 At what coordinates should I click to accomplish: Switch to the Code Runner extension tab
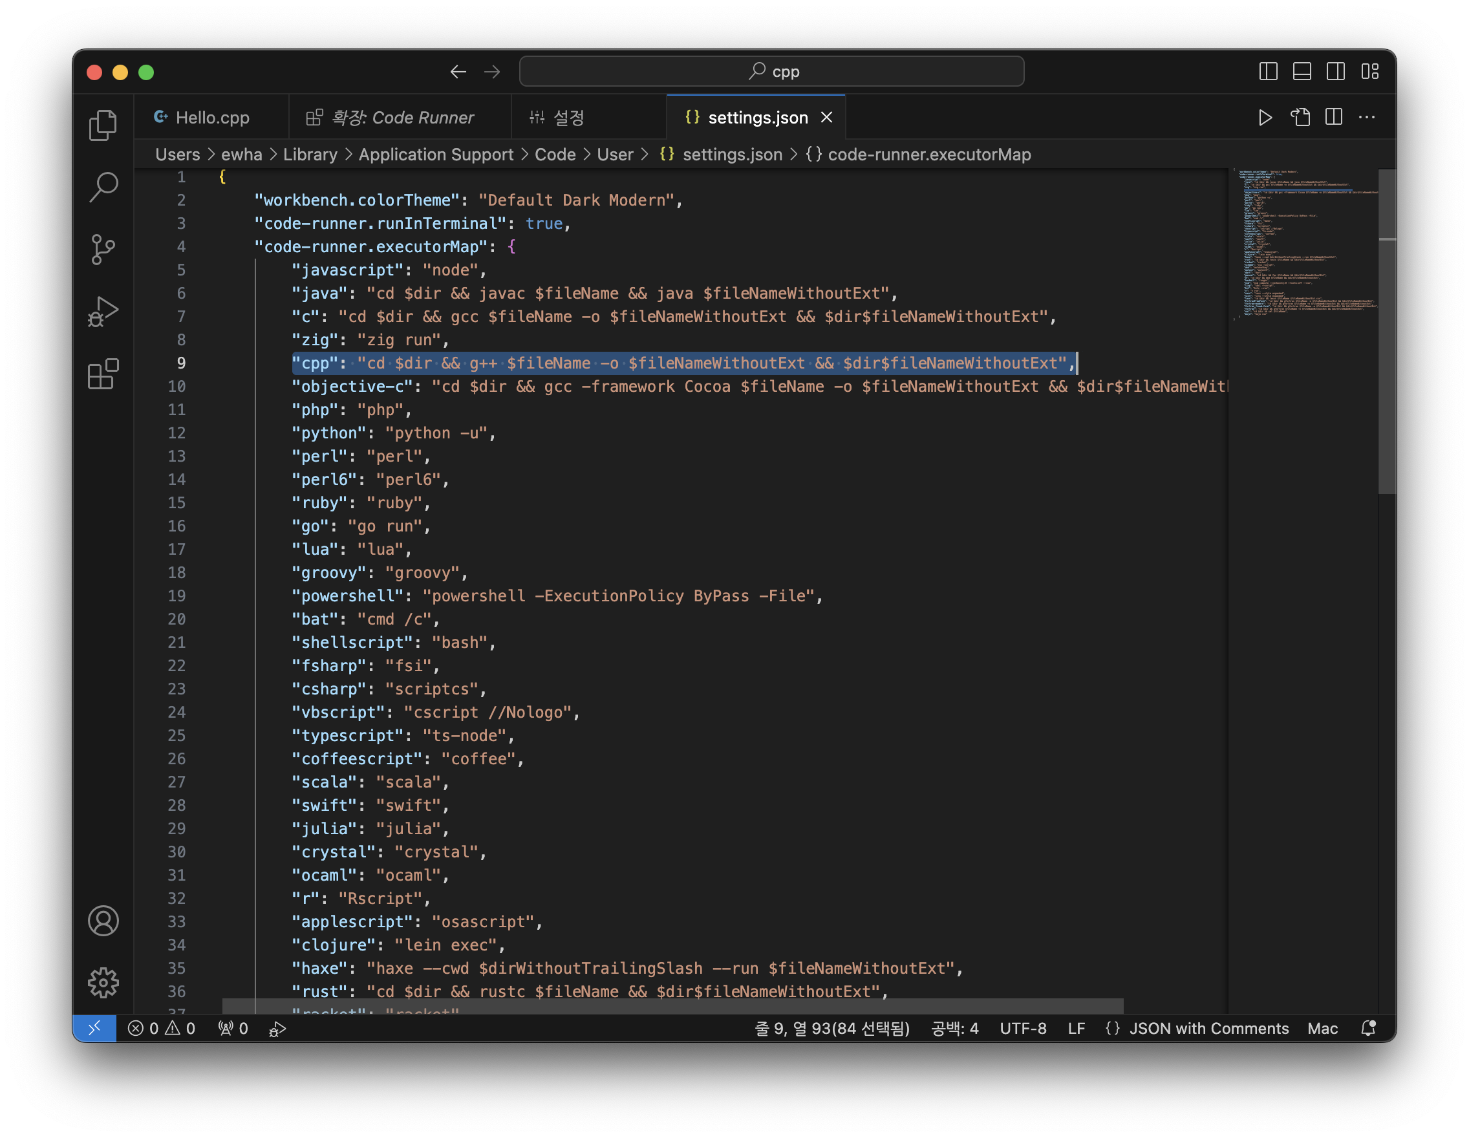pos(402,118)
